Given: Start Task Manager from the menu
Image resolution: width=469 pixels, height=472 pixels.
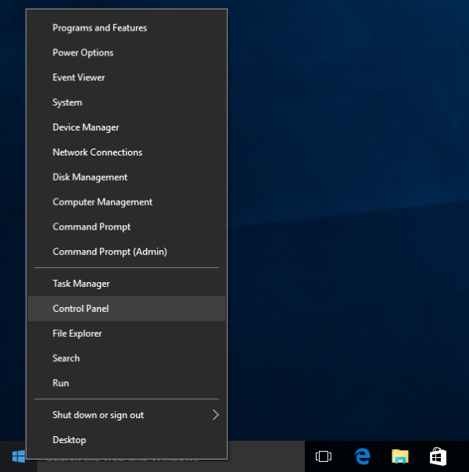Looking at the screenshot, I should coord(81,284).
